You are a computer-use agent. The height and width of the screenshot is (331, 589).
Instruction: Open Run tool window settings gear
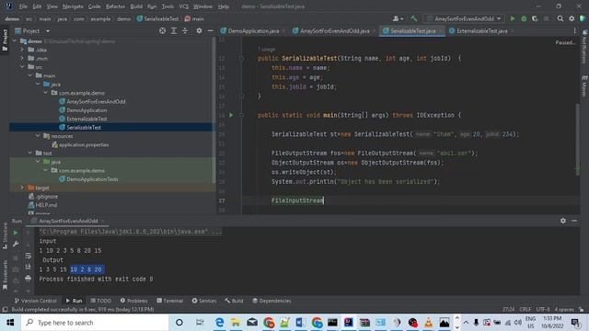[562, 221]
